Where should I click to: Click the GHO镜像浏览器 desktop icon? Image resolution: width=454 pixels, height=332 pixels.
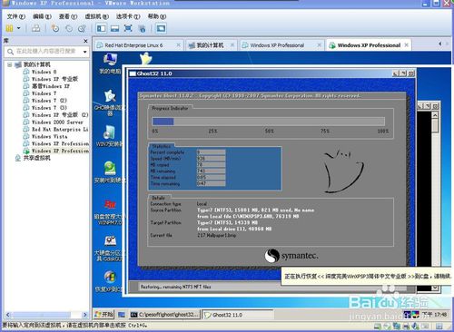(x=110, y=103)
